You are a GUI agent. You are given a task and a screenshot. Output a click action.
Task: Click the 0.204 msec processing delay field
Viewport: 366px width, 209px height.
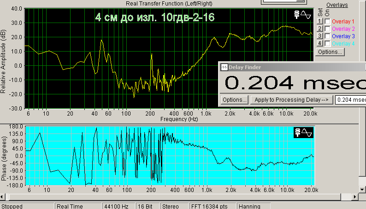(350, 100)
